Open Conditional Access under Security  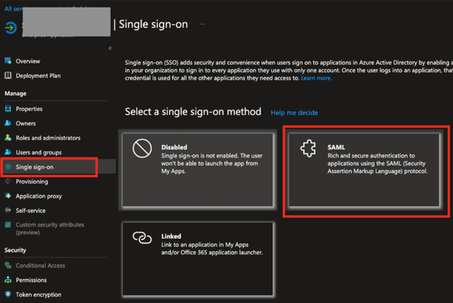(40, 265)
